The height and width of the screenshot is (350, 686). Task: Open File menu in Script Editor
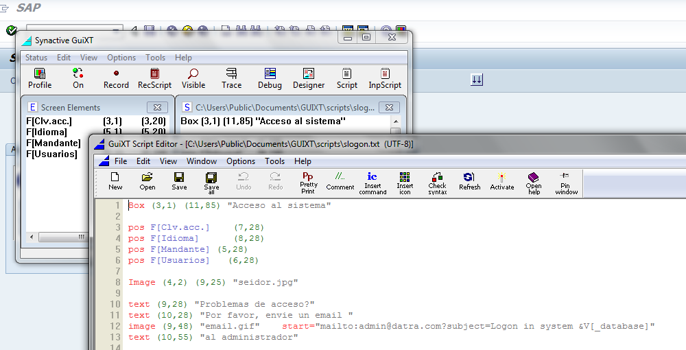121,161
